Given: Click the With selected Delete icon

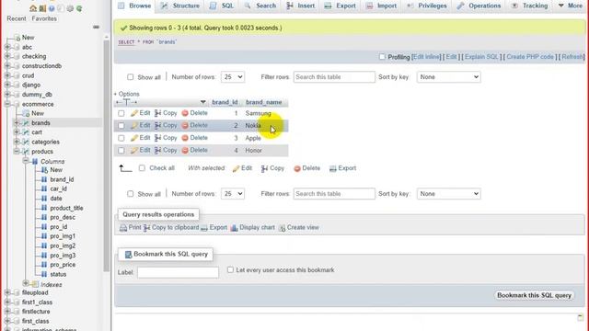Looking at the screenshot, I should click(297, 168).
